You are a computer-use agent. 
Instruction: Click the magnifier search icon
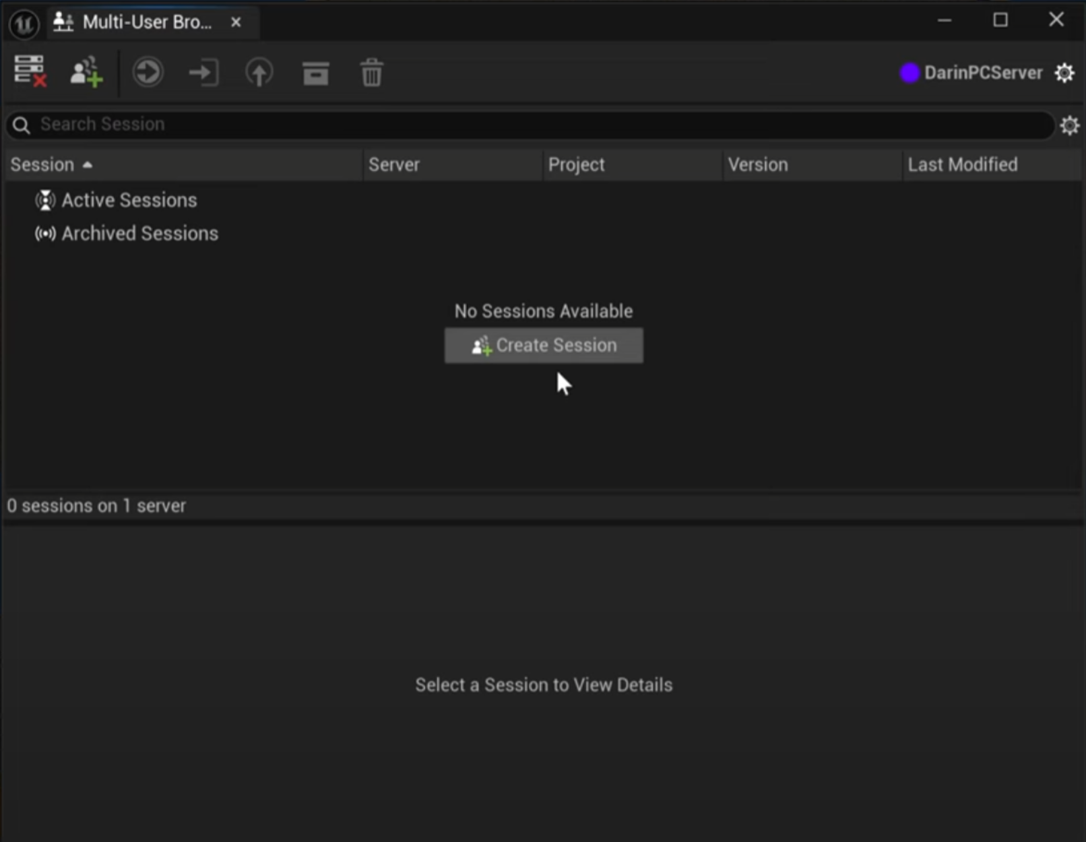[22, 125]
